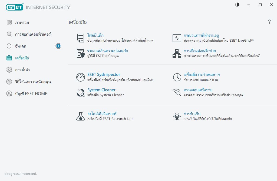The width and height of the screenshot is (277, 181).
Task: Click the scheduler clock icon
Action: point(177,77)
